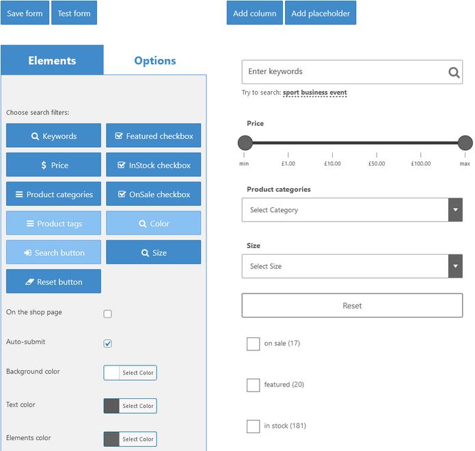Click the list icon on Product categories

click(x=19, y=194)
